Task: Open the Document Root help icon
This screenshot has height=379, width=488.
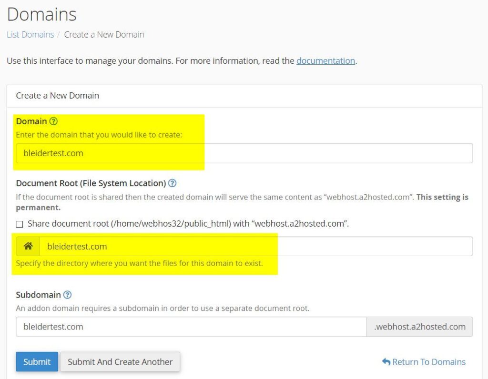Action: pyautogui.click(x=173, y=183)
